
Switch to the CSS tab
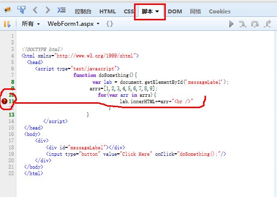point(129,11)
